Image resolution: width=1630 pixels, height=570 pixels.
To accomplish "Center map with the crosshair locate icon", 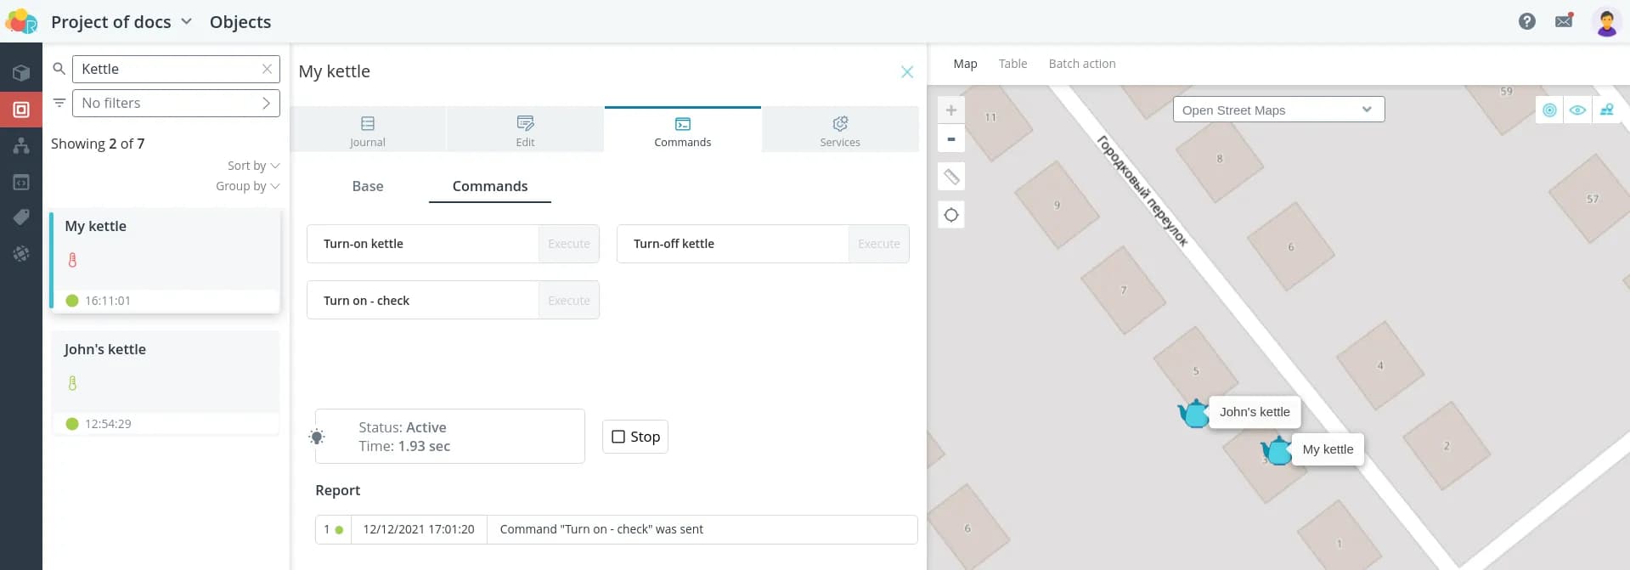I will coord(951,215).
